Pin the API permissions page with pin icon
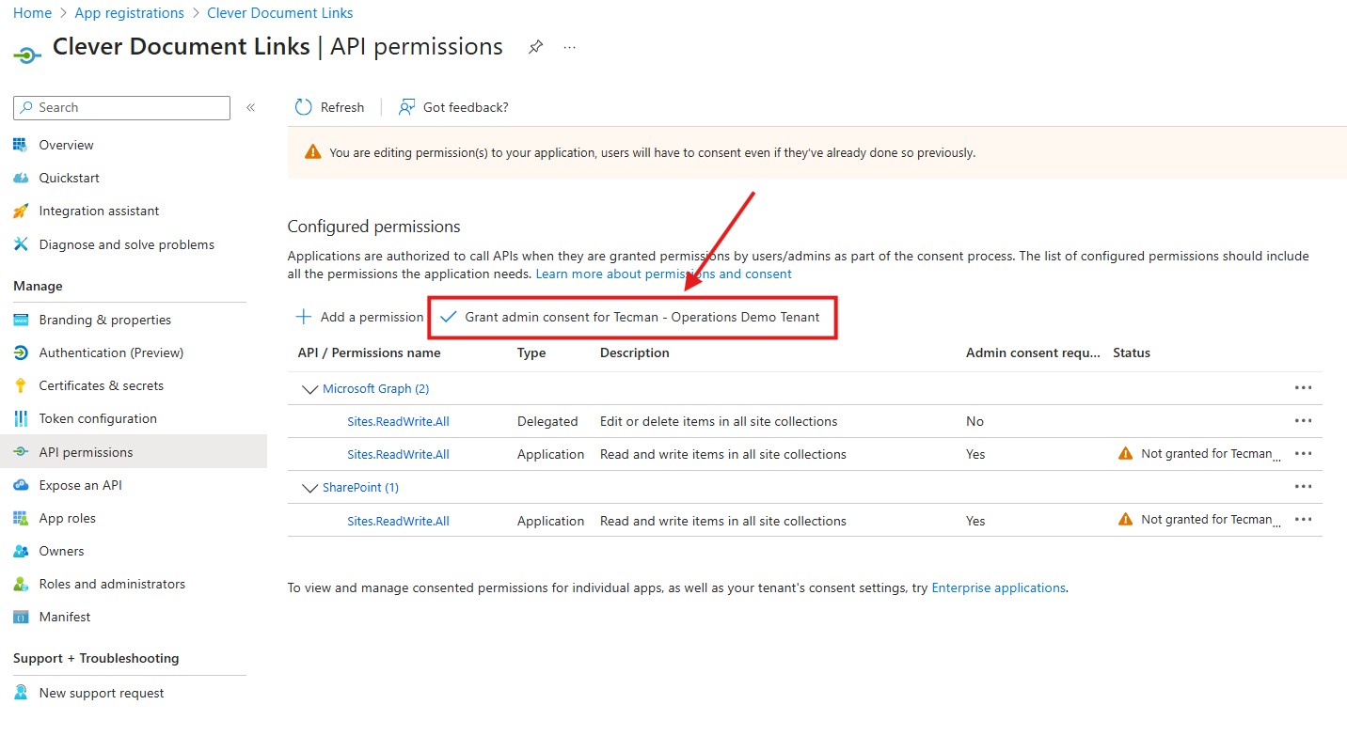The image size is (1347, 736). pyautogui.click(x=535, y=47)
